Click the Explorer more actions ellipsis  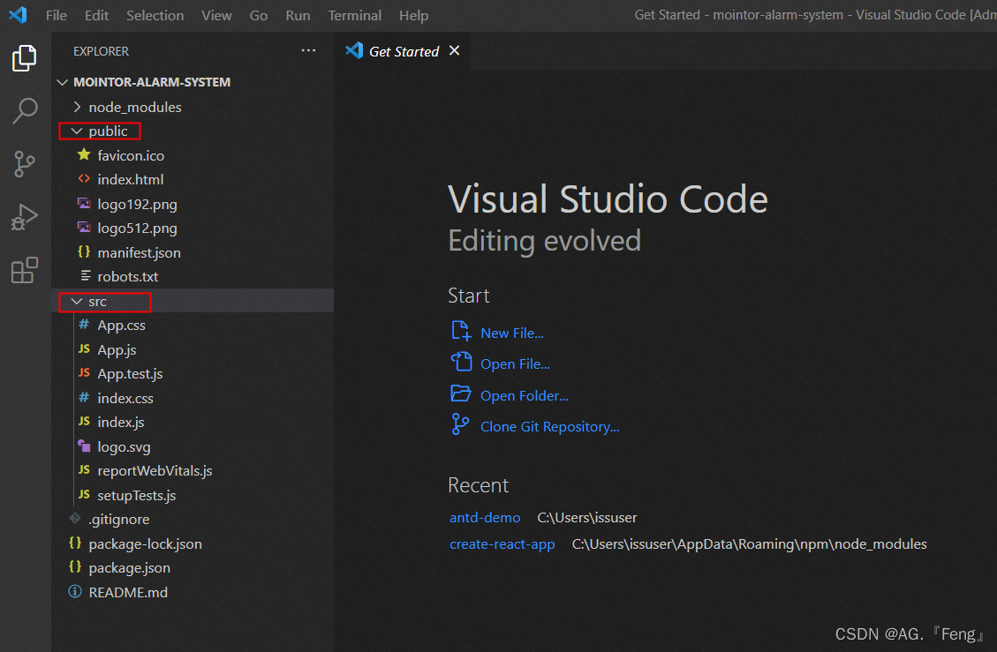308,51
